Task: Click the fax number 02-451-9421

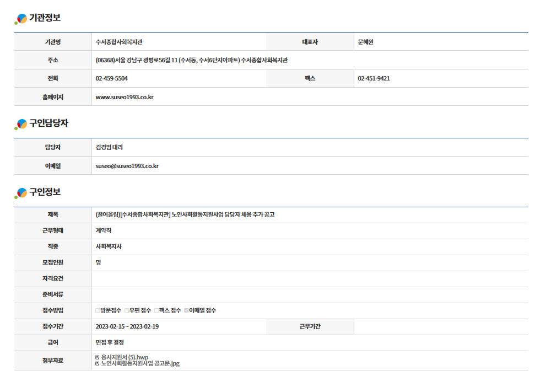Action: [374, 78]
